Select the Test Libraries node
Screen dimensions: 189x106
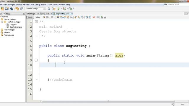pos(9,35)
